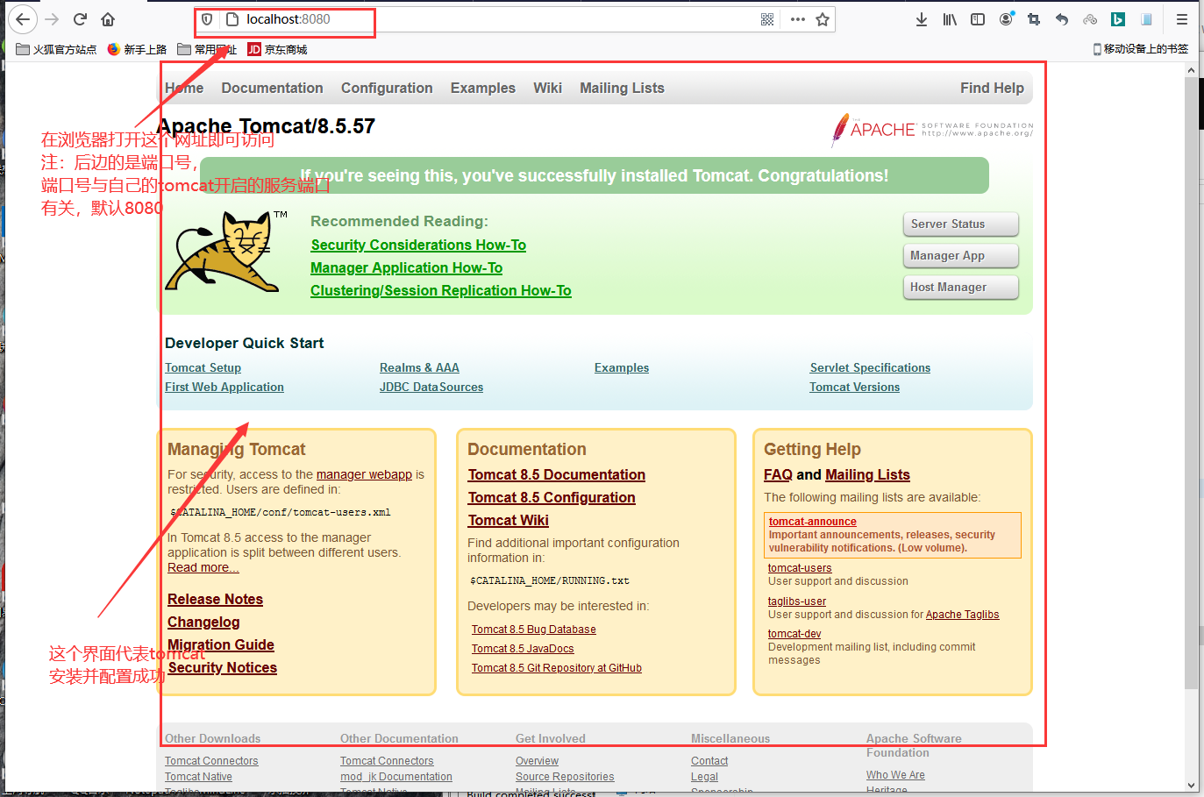Open the Security Considerations How-To link
Screen dimensions: 1204x797
click(x=417, y=245)
